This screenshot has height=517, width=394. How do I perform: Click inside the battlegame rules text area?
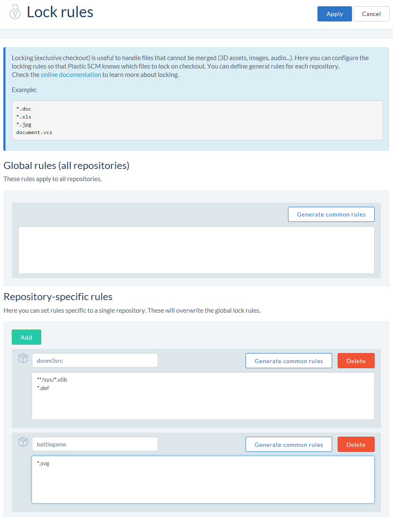[x=203, y=480]
